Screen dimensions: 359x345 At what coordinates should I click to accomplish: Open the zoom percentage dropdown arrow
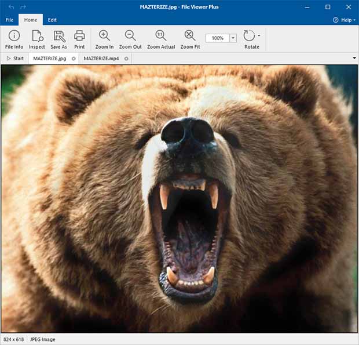(x=233, y=38)
